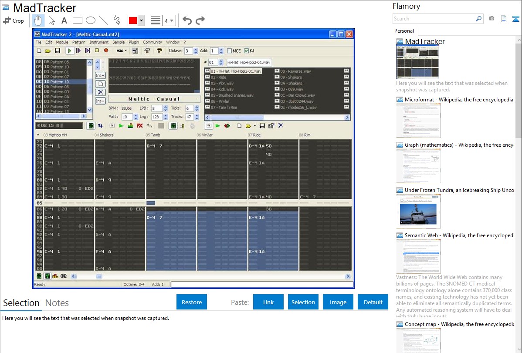Click the Crop tool toggle
This screenshot has width=522, height=353.
tap(14, 20)
